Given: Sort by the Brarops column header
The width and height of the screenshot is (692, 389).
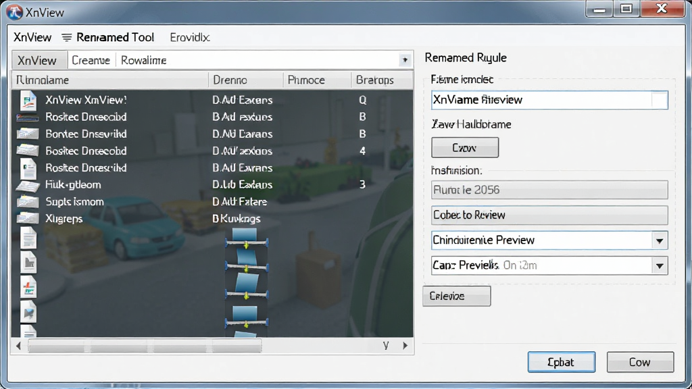Looking at the screenshot, I should tap(382, 80).
